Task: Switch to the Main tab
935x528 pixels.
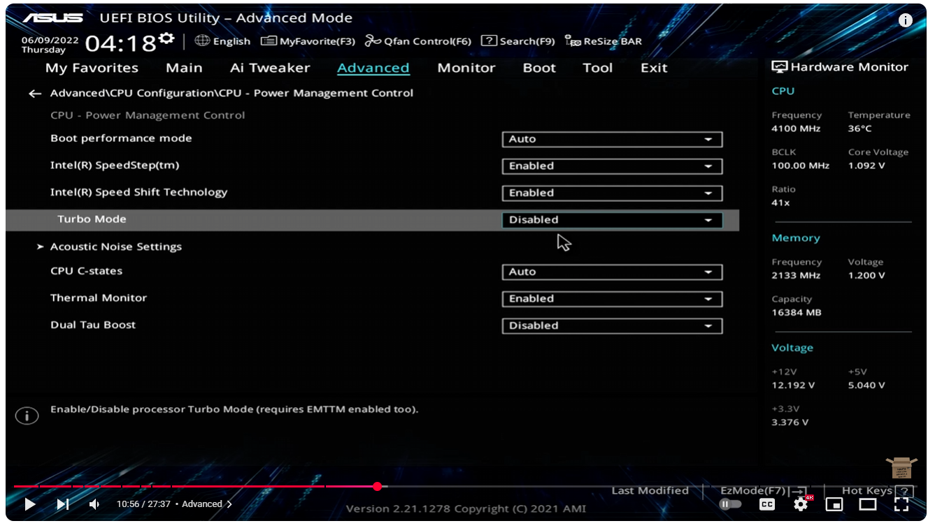Action: click(184, 68)
